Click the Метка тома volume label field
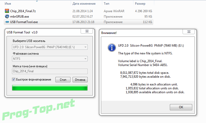 pyautogui.click(x=50, y=71)
